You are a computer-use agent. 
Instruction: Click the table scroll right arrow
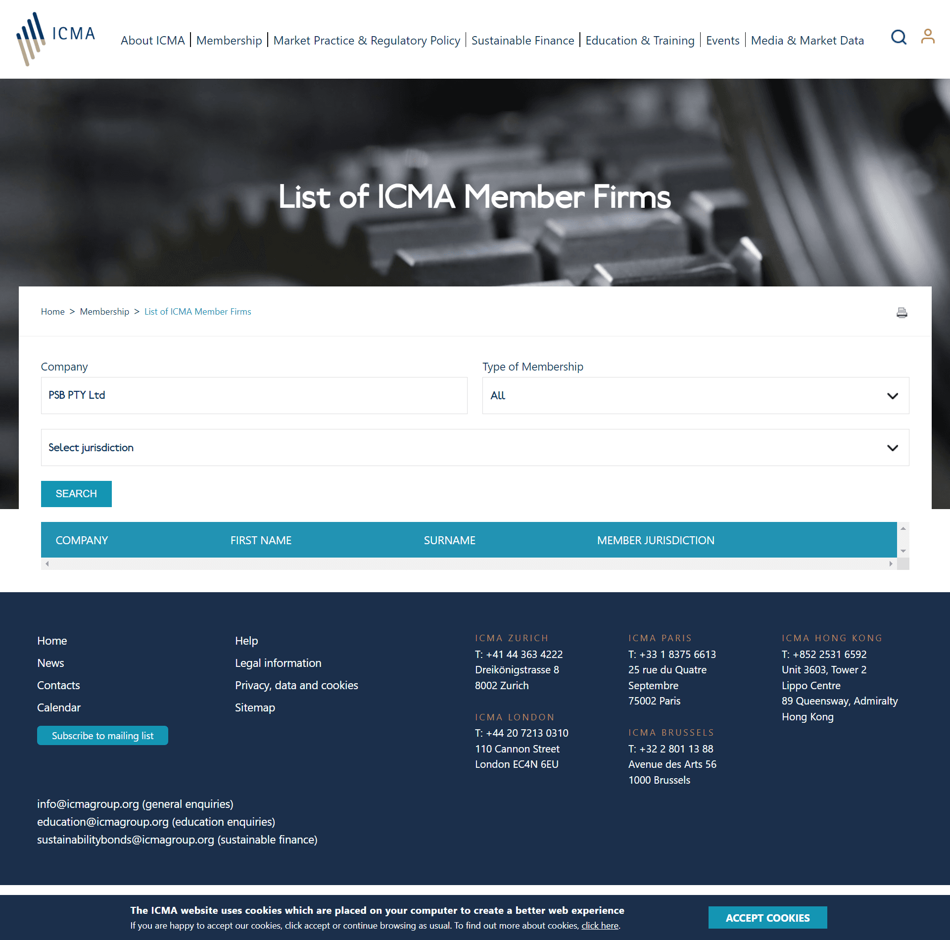pyautogui.click(x=891, y=564)
